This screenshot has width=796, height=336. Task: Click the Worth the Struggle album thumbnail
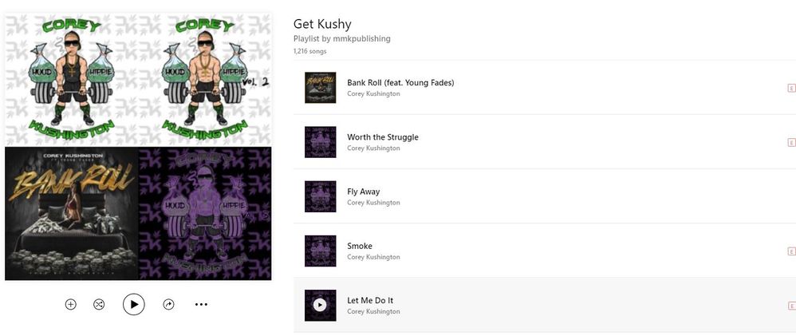coord(321,142)
